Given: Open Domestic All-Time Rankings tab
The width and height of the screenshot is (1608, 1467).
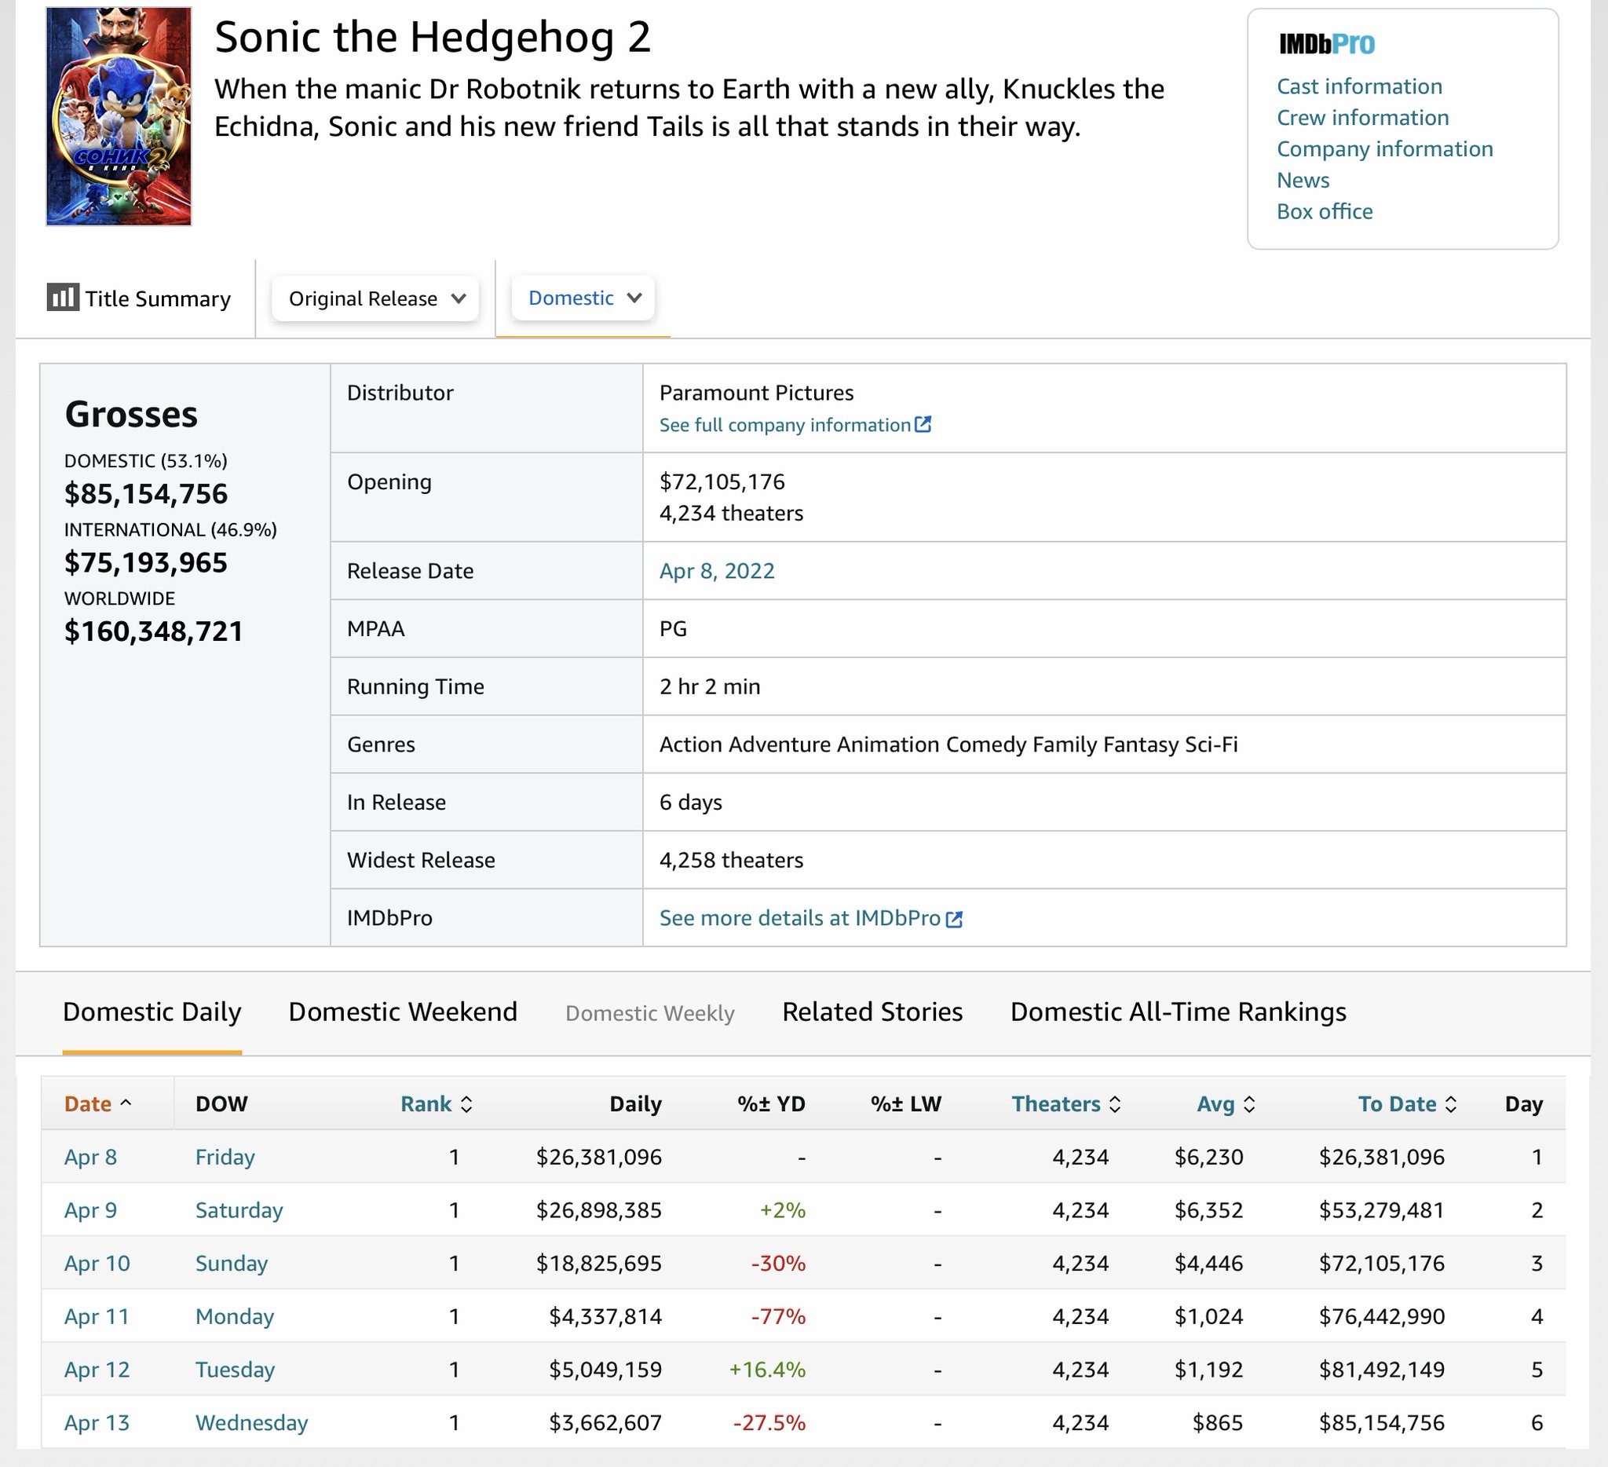Looking at the screenshot, I should pyautogui.click(x=1178, y=1012).
